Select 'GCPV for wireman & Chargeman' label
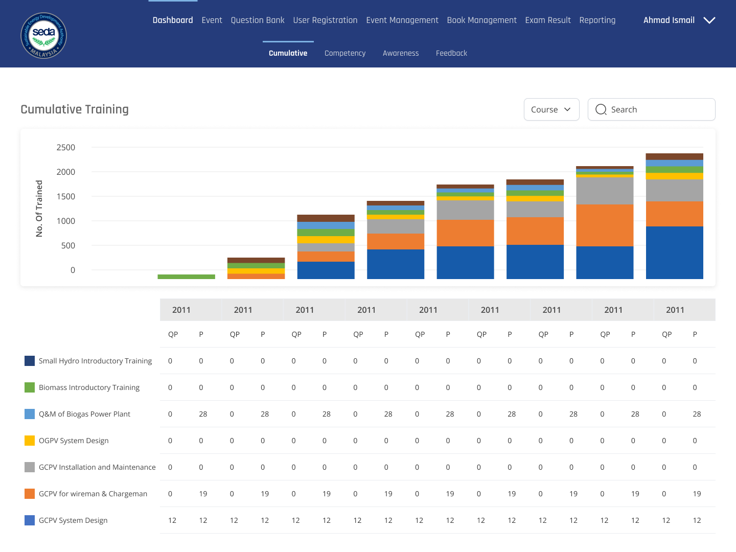Image resolution: width=736 pixels, height=552 pixels. pos(93,494)
